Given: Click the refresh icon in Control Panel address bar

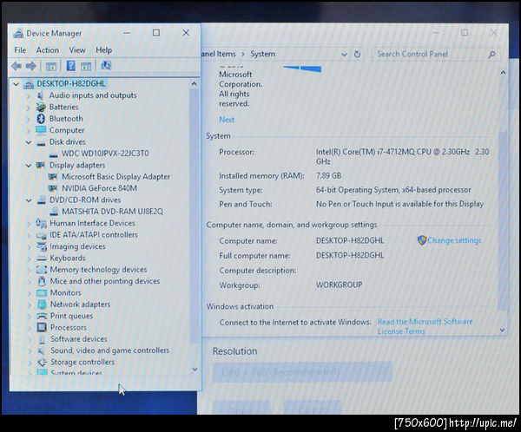Looking at the screenshot, I should pyautogui.click(x=357, y=54).
